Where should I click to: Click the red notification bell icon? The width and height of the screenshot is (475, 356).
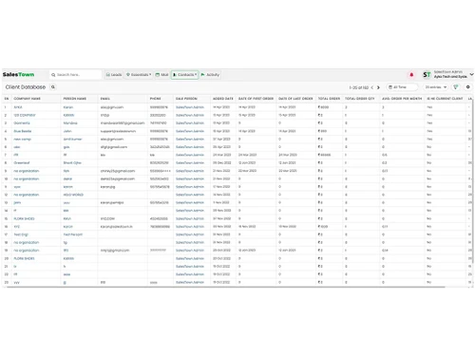[x=411, y=75]
